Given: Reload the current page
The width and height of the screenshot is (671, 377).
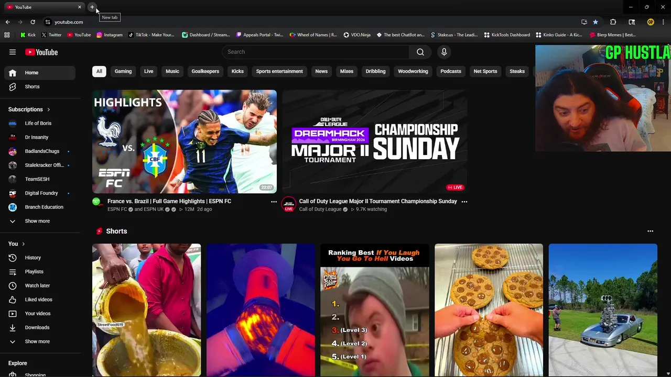Looking at the screenshot, I should pyautogui.click(x=33, y=22).
